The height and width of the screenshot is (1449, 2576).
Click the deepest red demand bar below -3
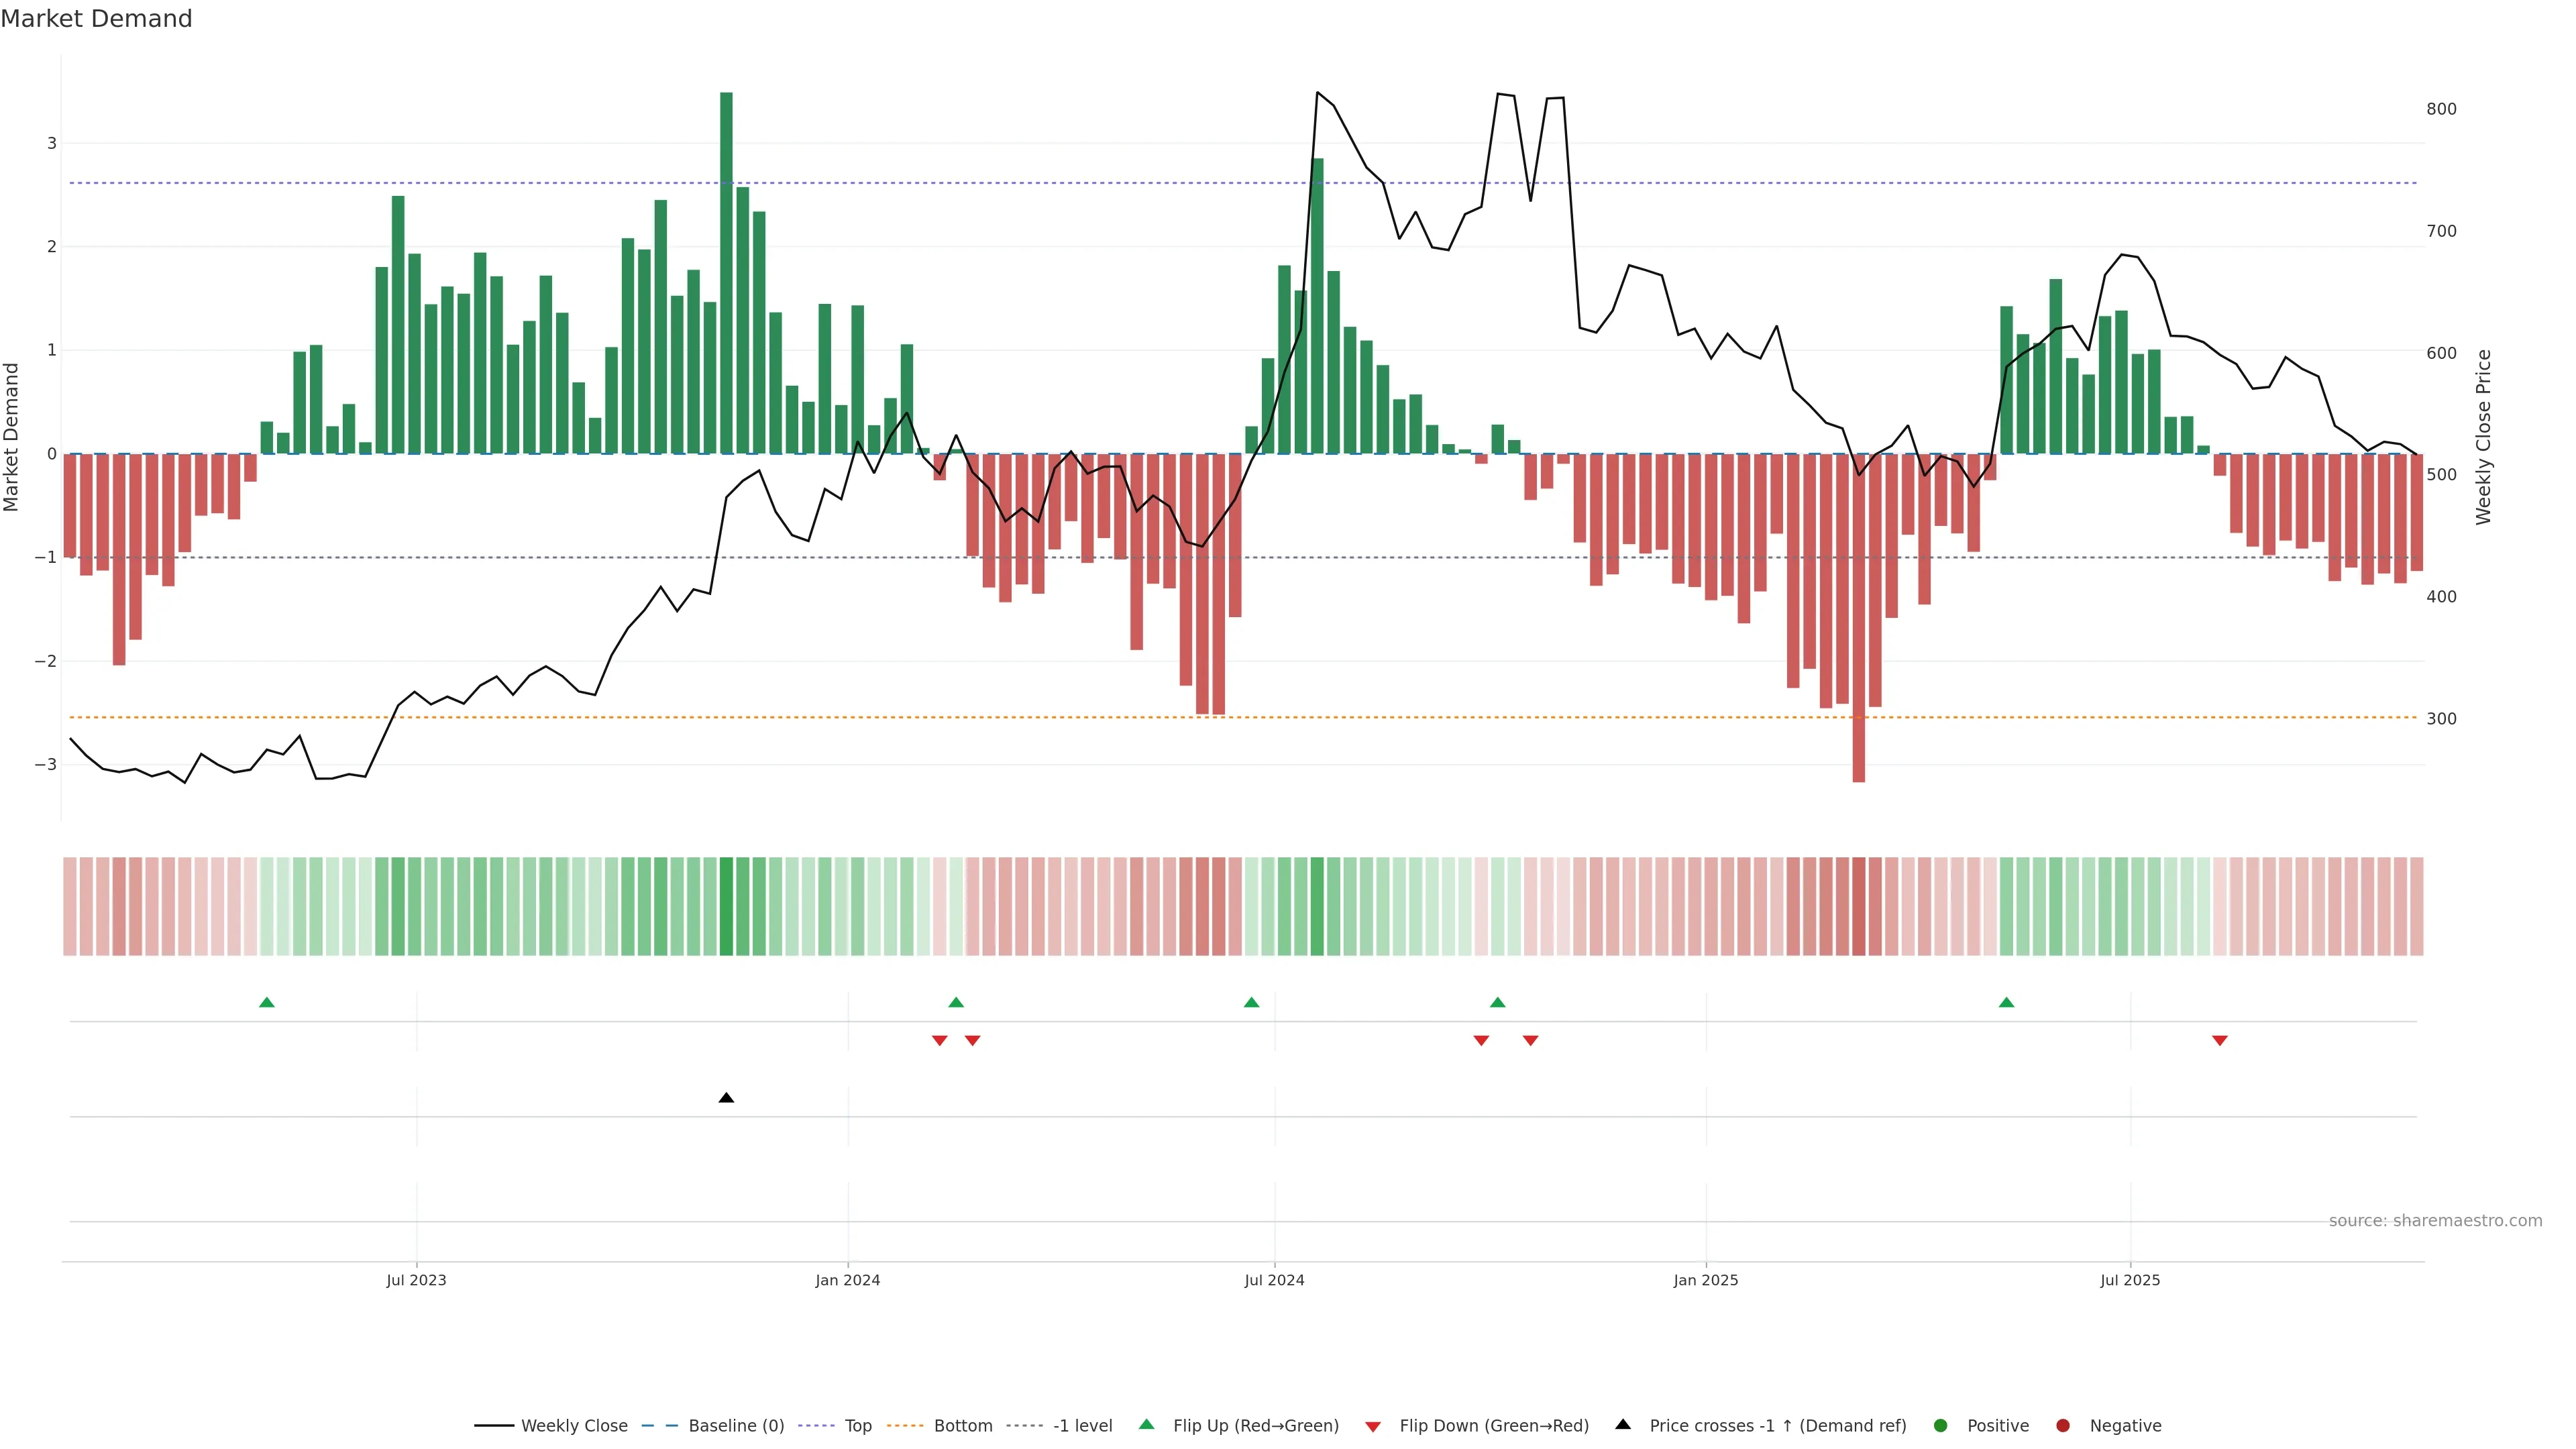[x=1858, y=620]
